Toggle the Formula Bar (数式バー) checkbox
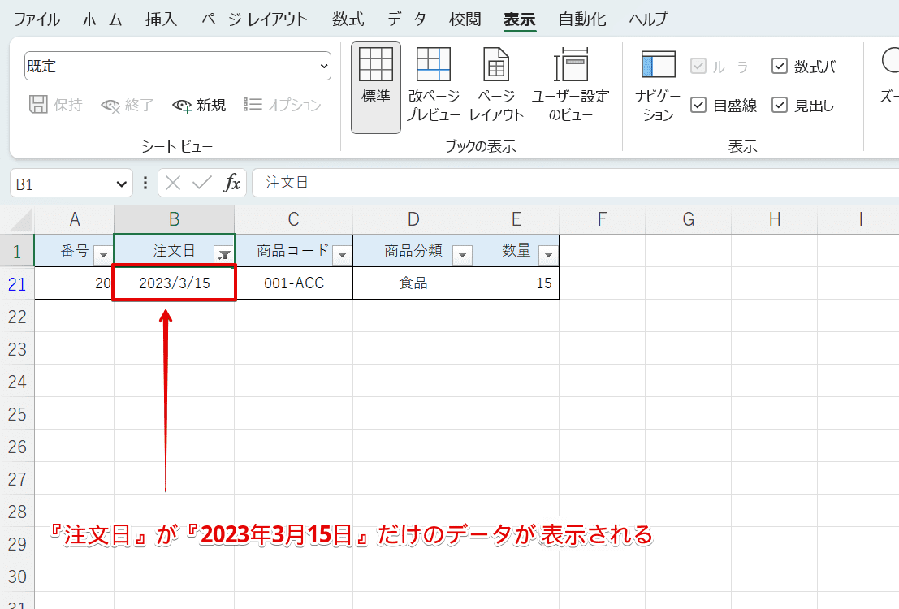Viewport: 899px width, 609px height. [779, 67]
